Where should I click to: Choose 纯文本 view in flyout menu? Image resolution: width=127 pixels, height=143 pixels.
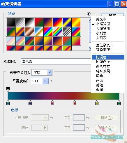pos(101,19)
